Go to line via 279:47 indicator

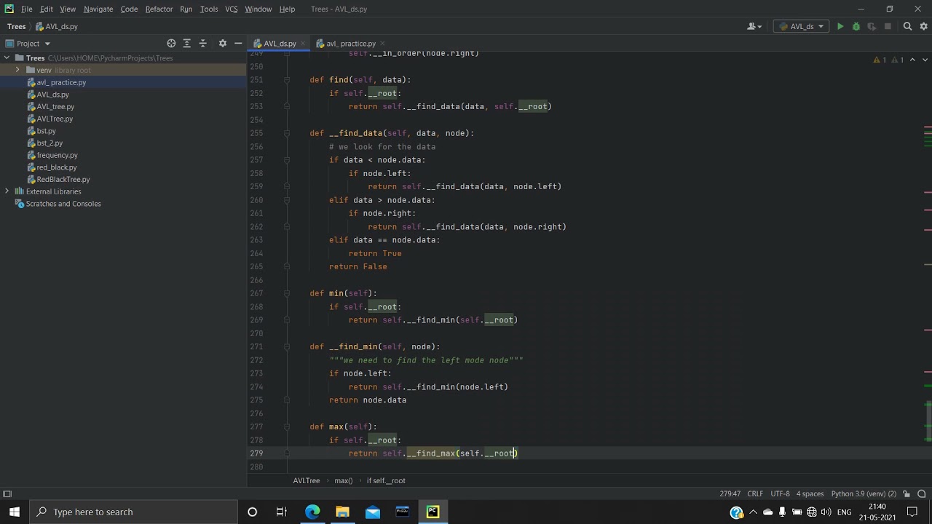point(730,493)
